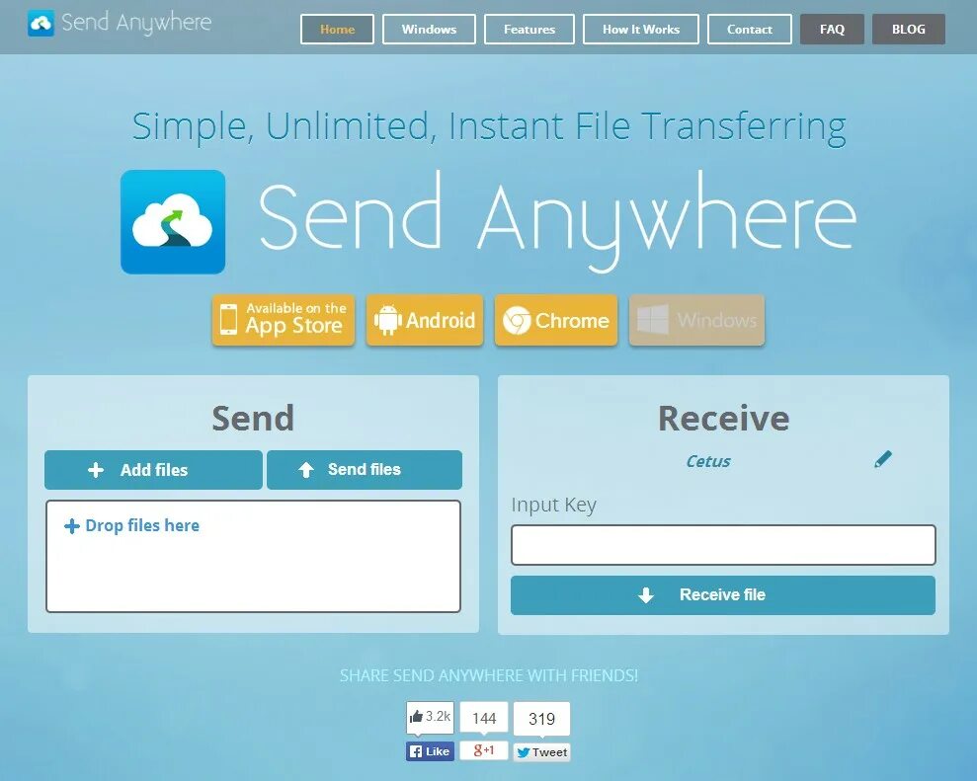
Task: Click the Input Key label
Action: 553,505
